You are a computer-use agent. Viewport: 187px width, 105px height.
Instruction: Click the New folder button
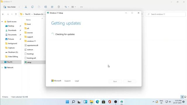[10, 7]
